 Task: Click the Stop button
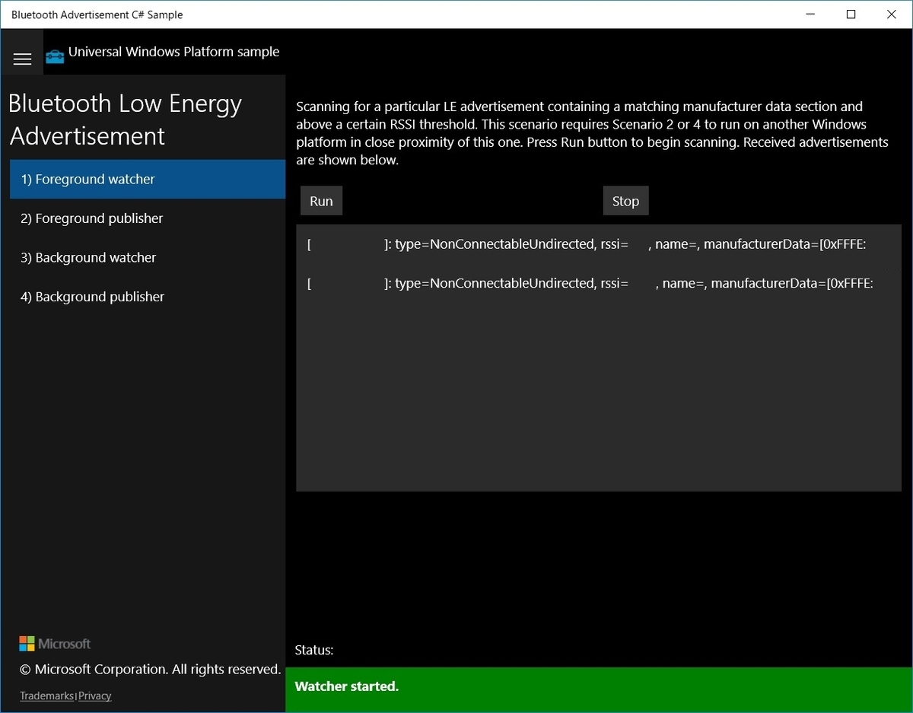(x=625, y=201)
